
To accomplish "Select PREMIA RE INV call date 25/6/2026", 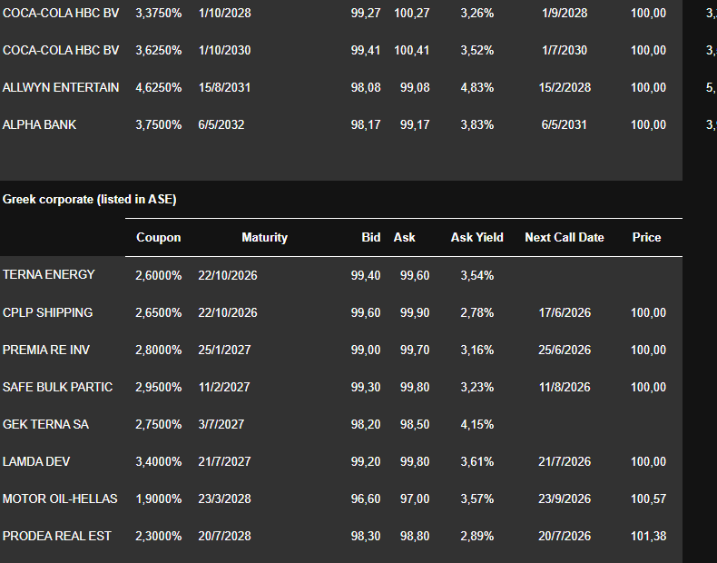I will (x=565, y=350).
